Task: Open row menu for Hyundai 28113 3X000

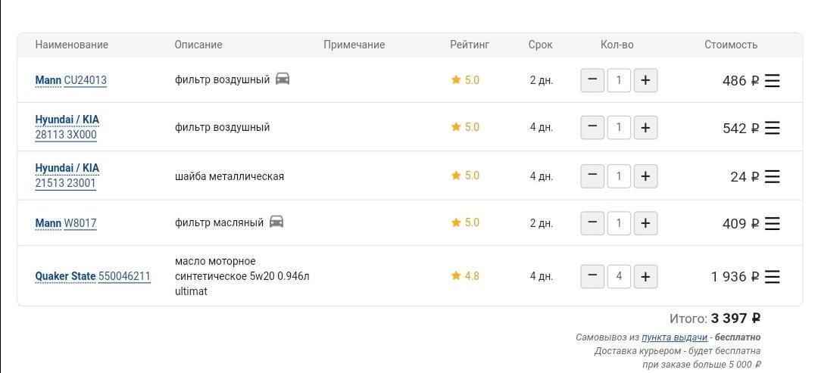Action: coord(772,128)
